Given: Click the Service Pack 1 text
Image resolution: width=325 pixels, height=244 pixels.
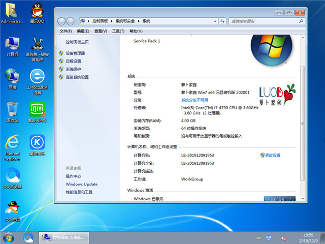Looking at the screenshot, I should 147,41.
